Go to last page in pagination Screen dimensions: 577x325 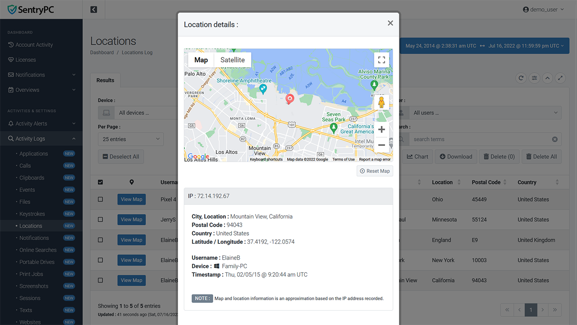coord(555,310)
